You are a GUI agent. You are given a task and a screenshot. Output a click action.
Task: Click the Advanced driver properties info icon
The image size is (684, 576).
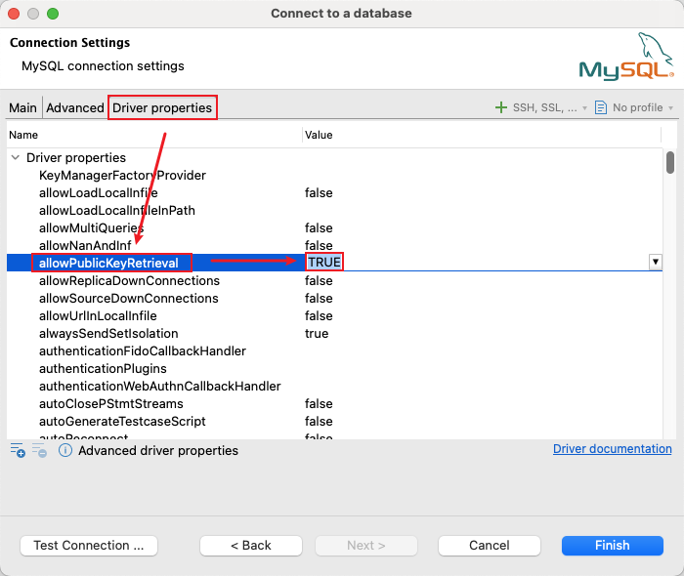click(x=65, y=450)
